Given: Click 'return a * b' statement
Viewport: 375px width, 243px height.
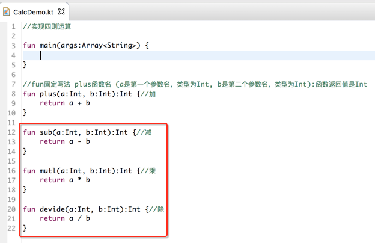Looking at the screenshot, I should pyautogui.click(x=65, y=180).
